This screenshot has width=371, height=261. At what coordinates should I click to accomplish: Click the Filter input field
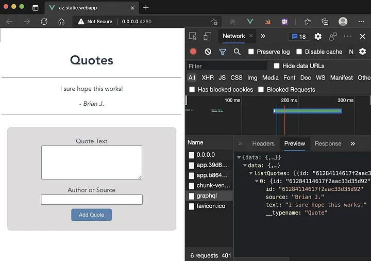227,66
